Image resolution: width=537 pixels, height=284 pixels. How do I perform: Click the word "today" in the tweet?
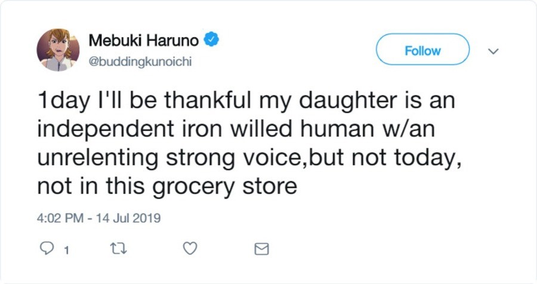tap(417, 158)
